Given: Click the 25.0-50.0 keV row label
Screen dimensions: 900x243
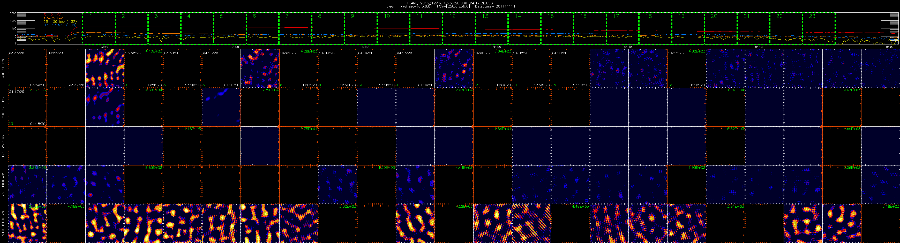Looking at the screenshot, I should tap(4, 185).
